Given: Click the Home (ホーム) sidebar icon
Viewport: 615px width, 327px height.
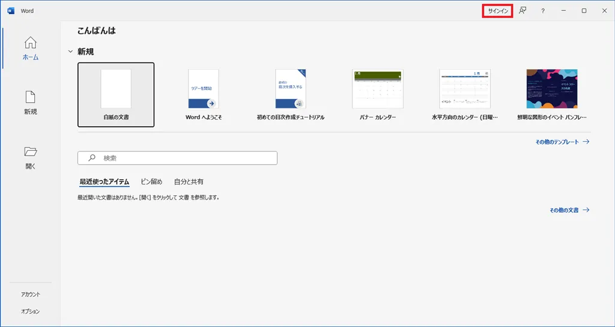Looking at the screenshot, I should [30, 43].
